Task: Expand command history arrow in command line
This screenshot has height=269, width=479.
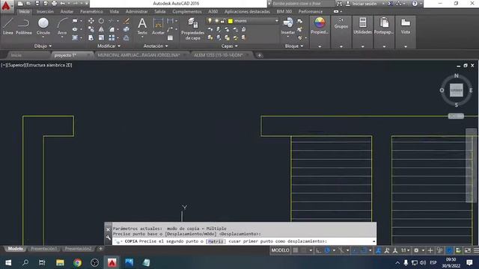Action: point(373,241)
